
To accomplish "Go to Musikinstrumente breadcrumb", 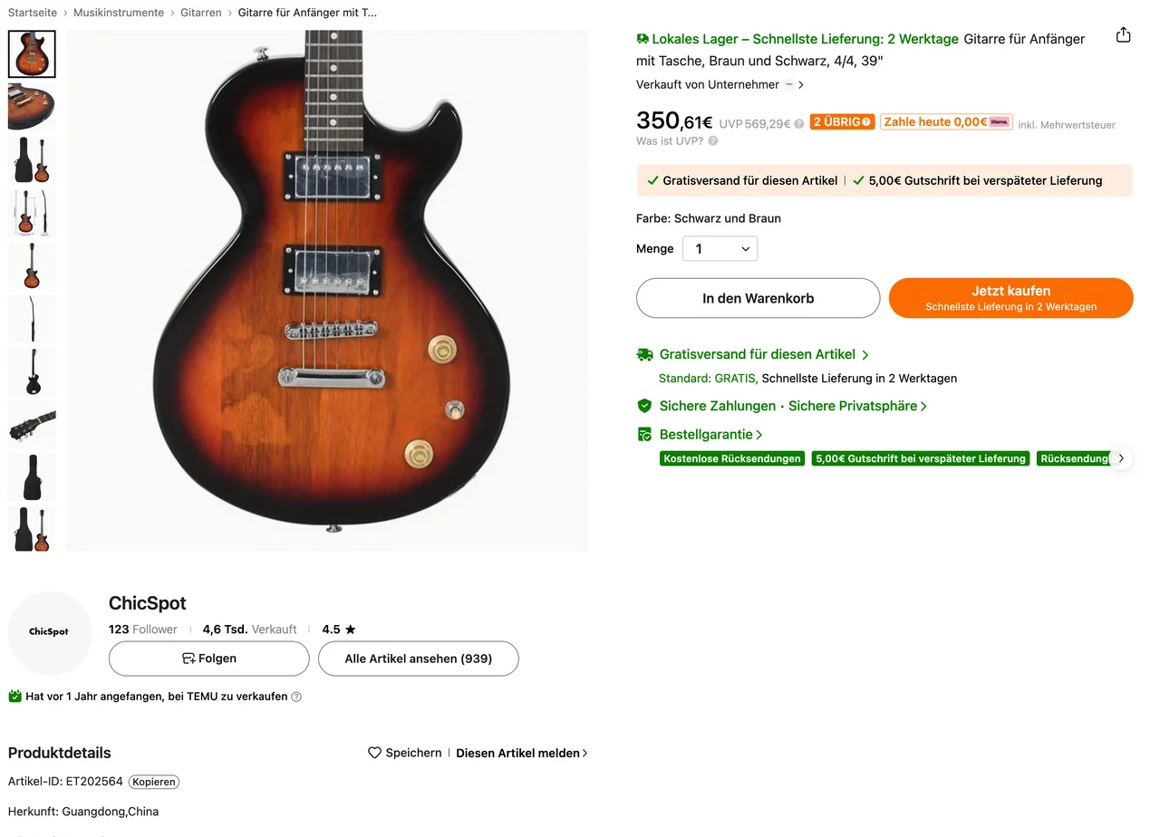I will [119, 13].
